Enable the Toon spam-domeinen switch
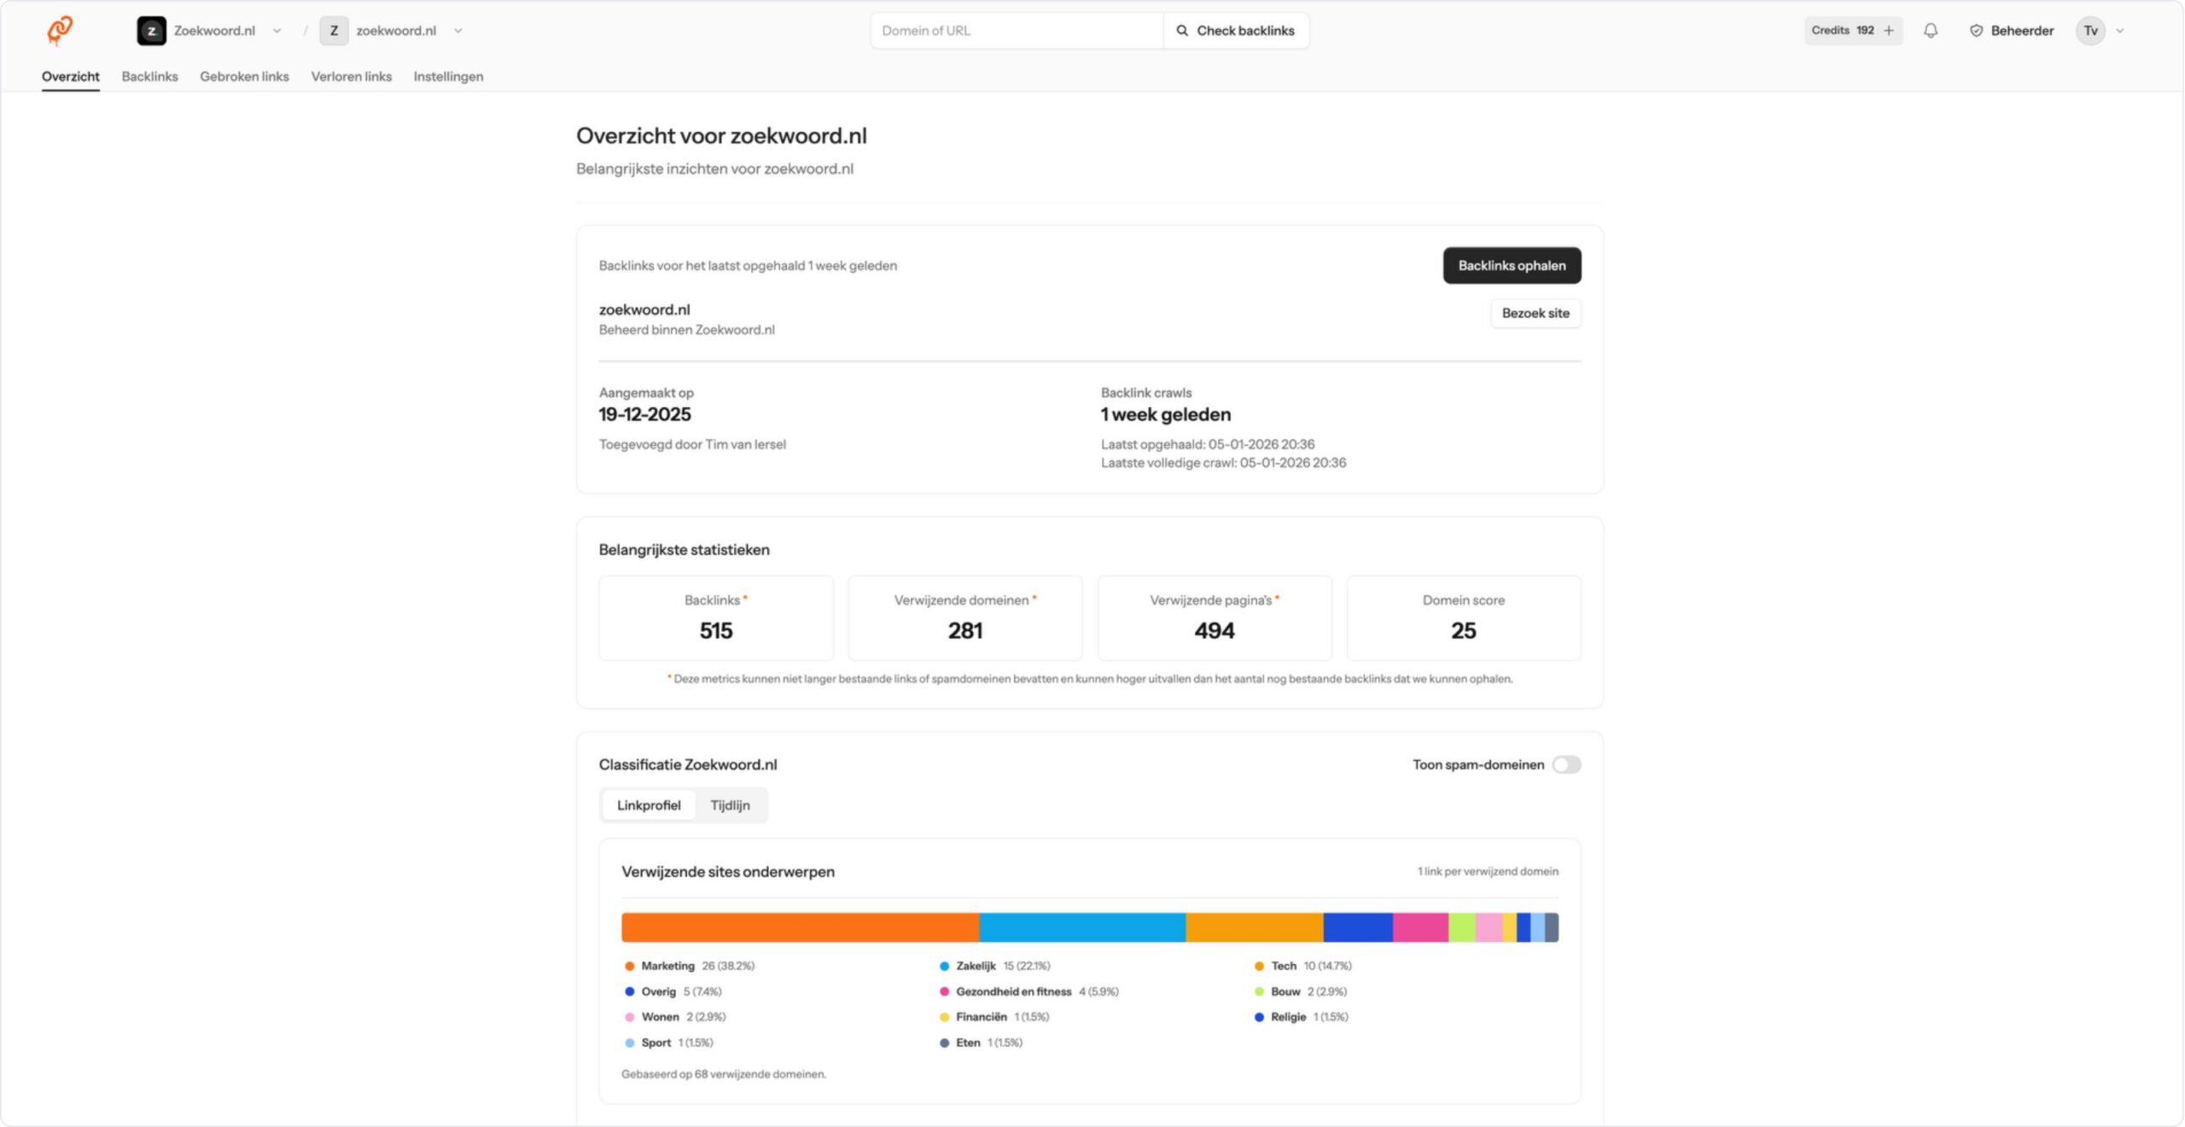The height and width of the screenshot is (1127, 2185). coord(1567,764)
